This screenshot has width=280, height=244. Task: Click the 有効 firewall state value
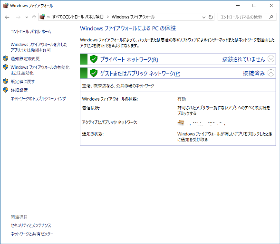pyautogui.click(x=182, y=99)
